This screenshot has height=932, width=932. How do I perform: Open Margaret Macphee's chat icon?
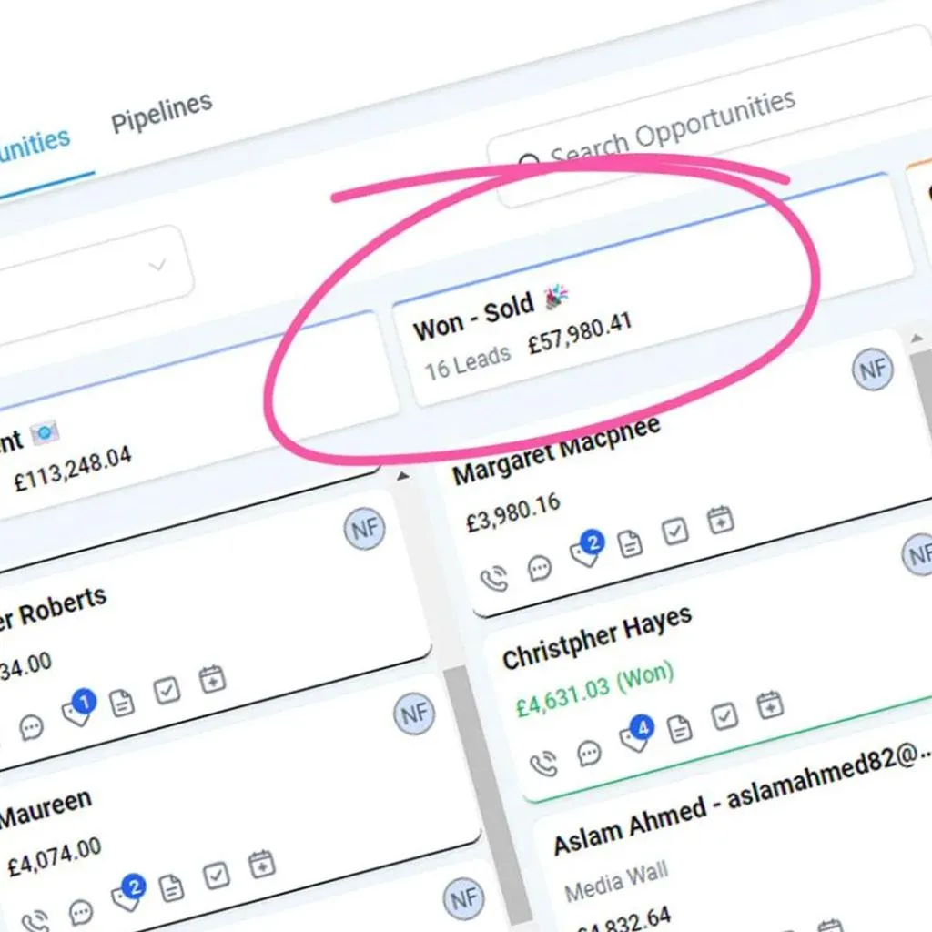(x=539, y=568)
